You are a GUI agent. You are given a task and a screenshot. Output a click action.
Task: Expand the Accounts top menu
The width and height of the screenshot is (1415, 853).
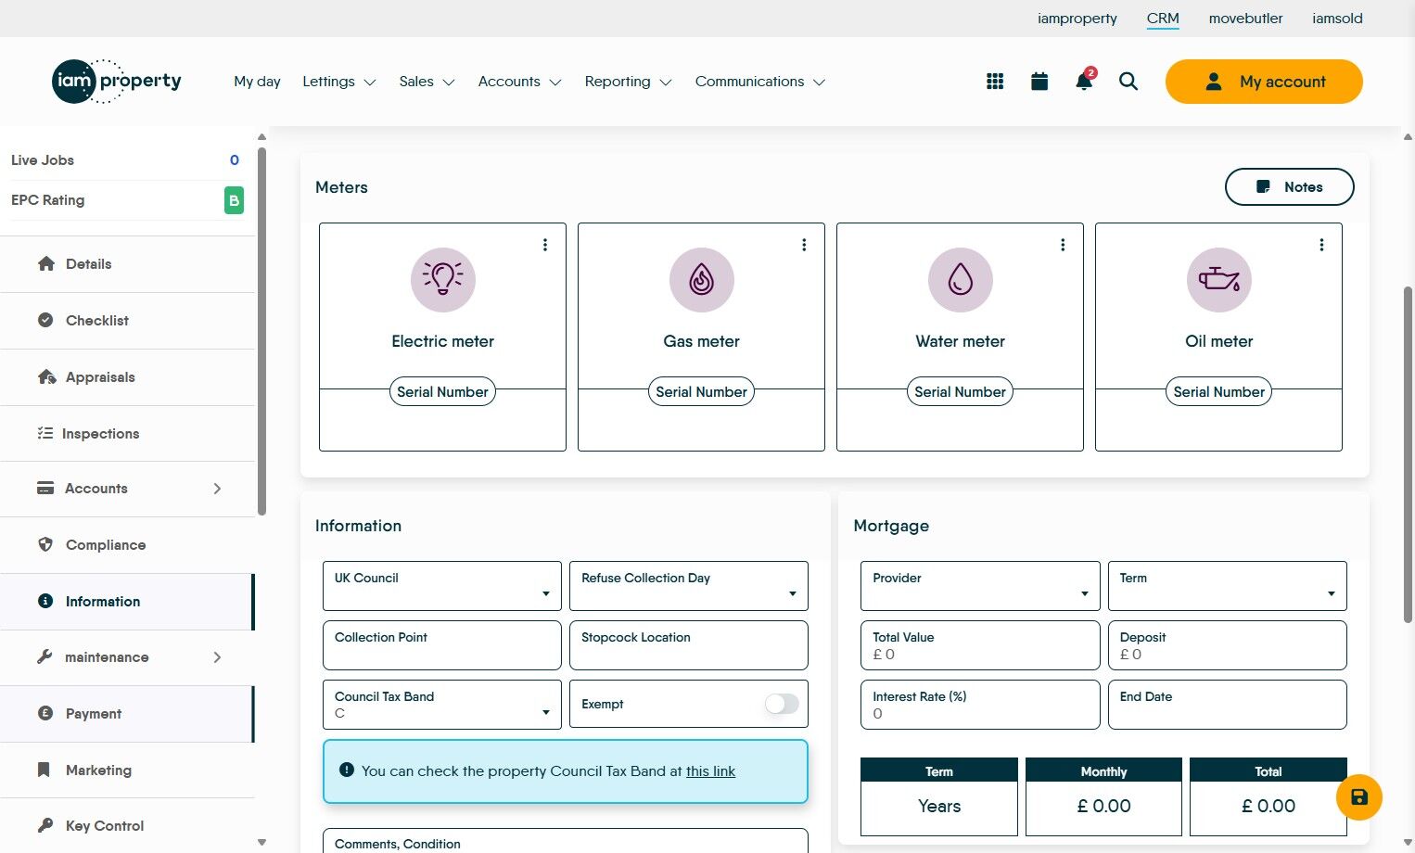[x=520, y=82]
